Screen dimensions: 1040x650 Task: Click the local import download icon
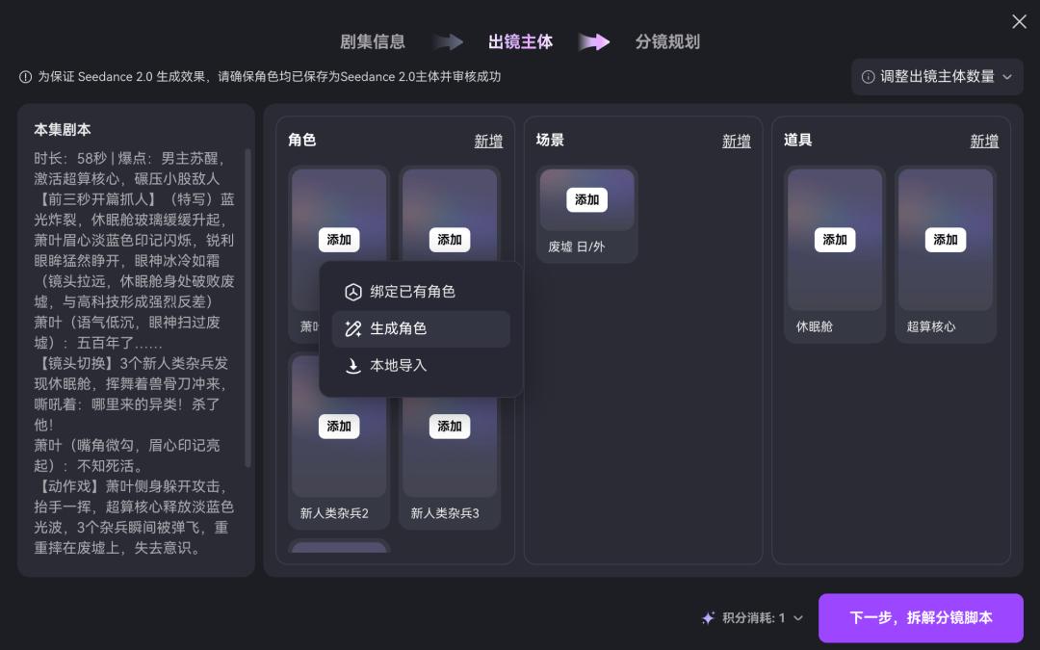click(353, 366)
